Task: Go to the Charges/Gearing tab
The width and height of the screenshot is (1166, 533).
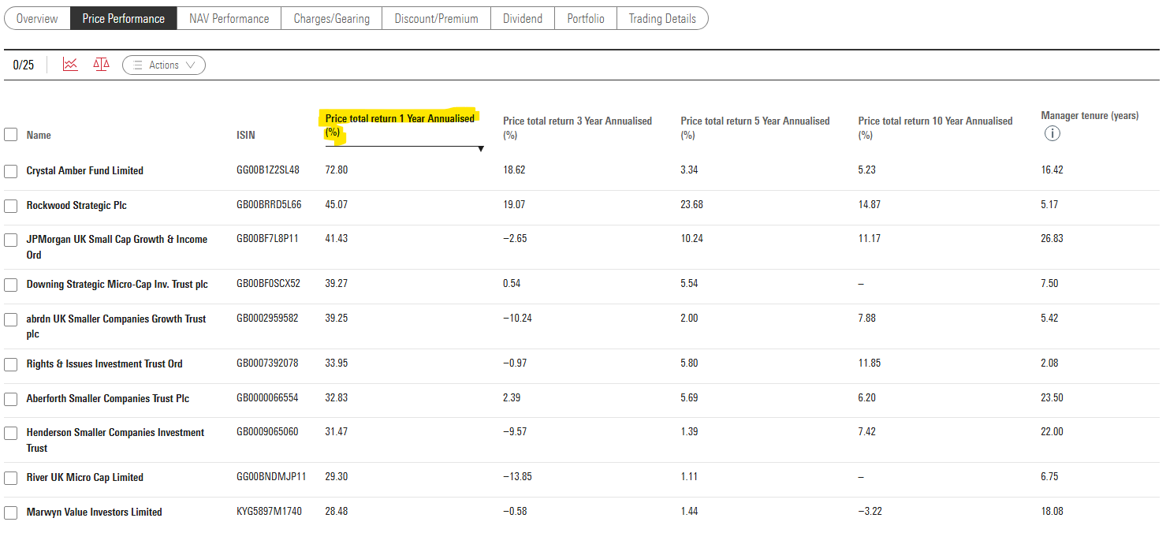Action: 332,18
